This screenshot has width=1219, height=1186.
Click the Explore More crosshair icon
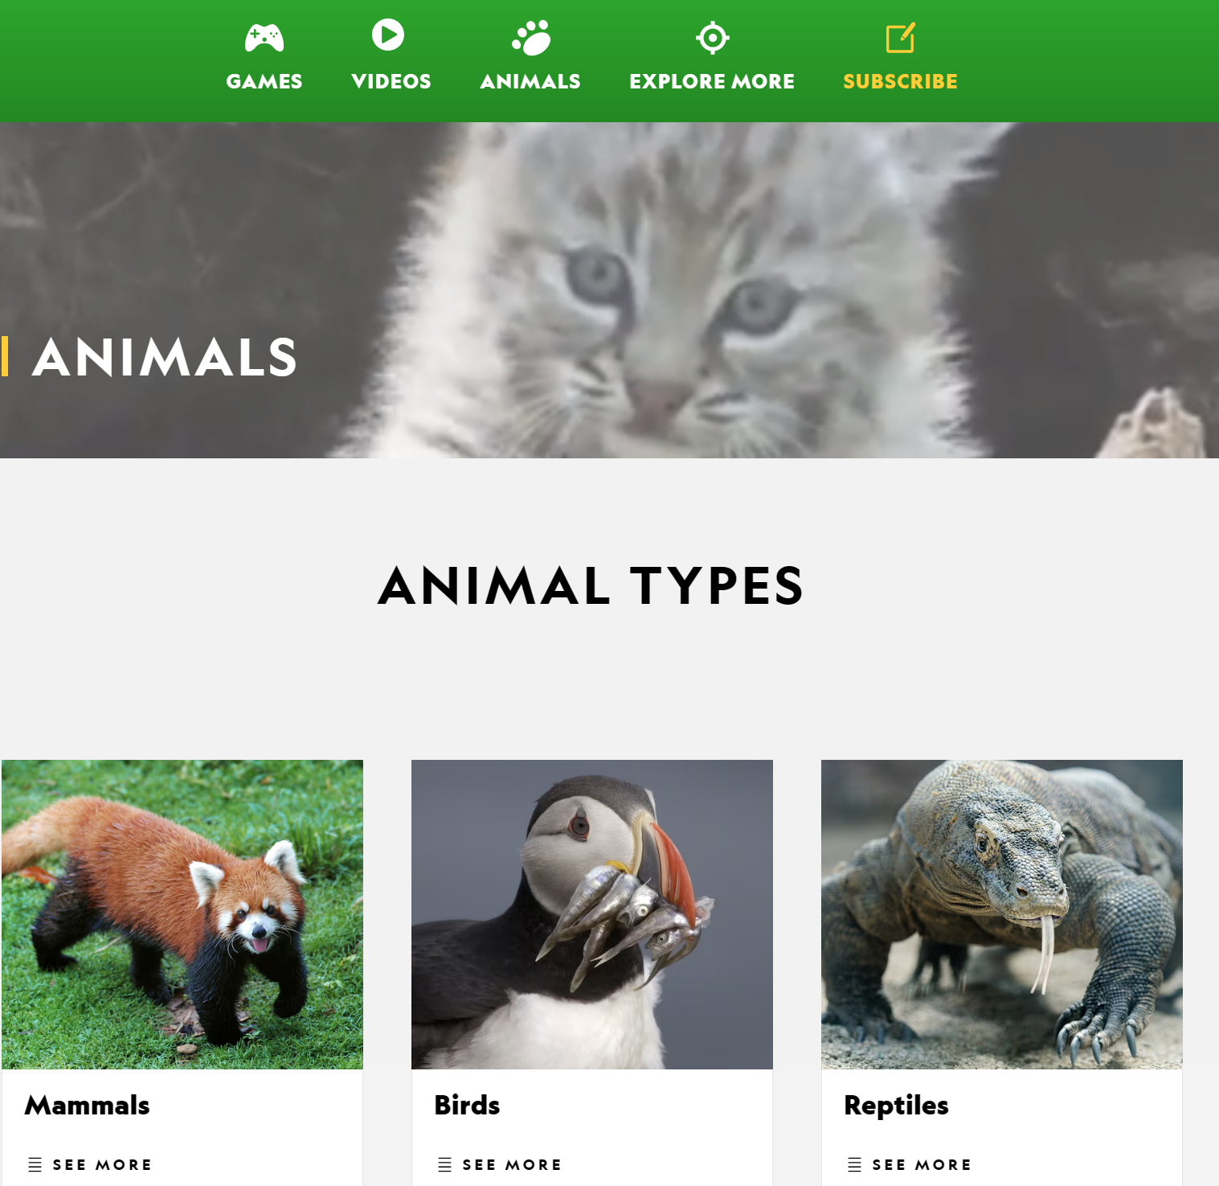click(x=712, y=38)
